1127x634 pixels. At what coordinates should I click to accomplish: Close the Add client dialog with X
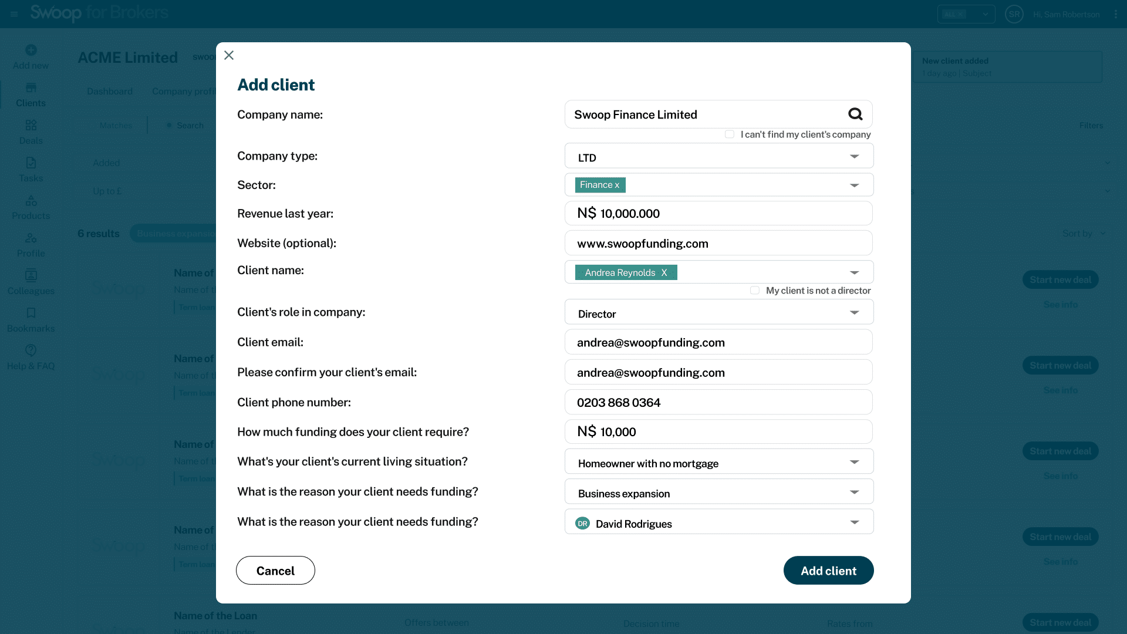pyautogui.click(x=229, y=55)
